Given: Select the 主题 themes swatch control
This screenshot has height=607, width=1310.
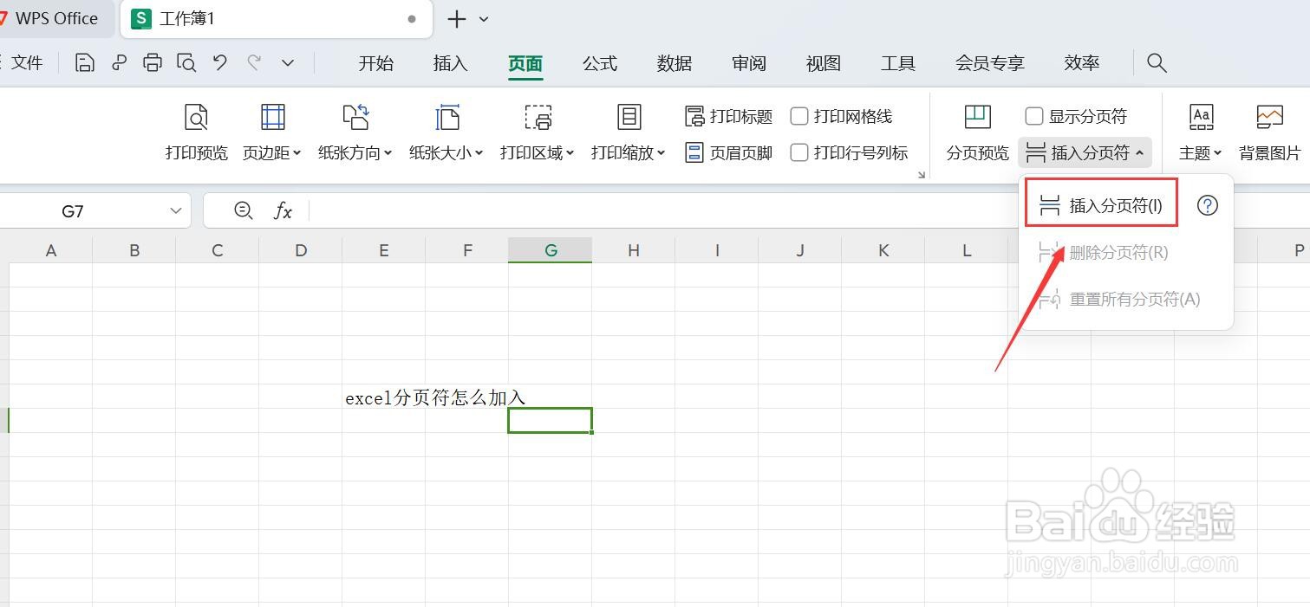Looking at the screenshot, I should [x=1201, y=132].
